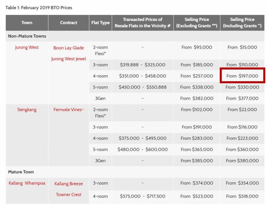This screenshot has width=267, height=205.
Task: Click the Selling Price Excluding Grants header
Action: click(x=197, y=23)
